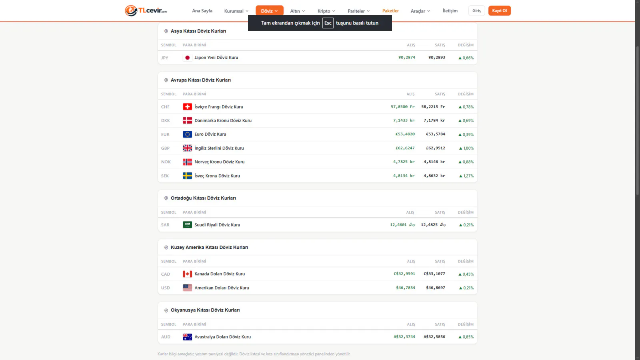
Task: Open Danimarka Kronu Döviz Kuru
Action: pos(223,120)
